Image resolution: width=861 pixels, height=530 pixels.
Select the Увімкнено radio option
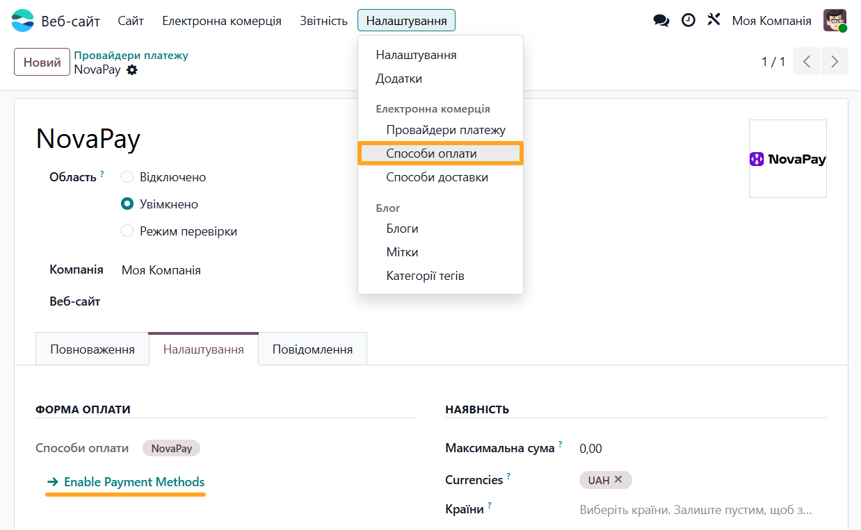point(127,204)
